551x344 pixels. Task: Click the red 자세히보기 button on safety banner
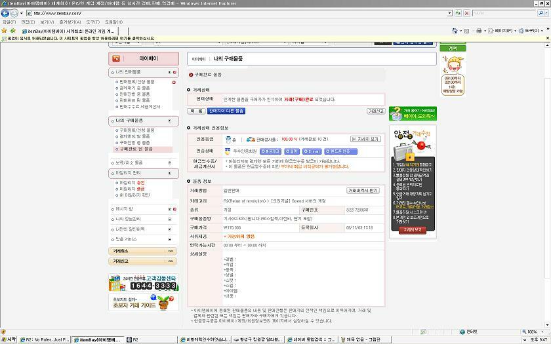click(413, 230)
